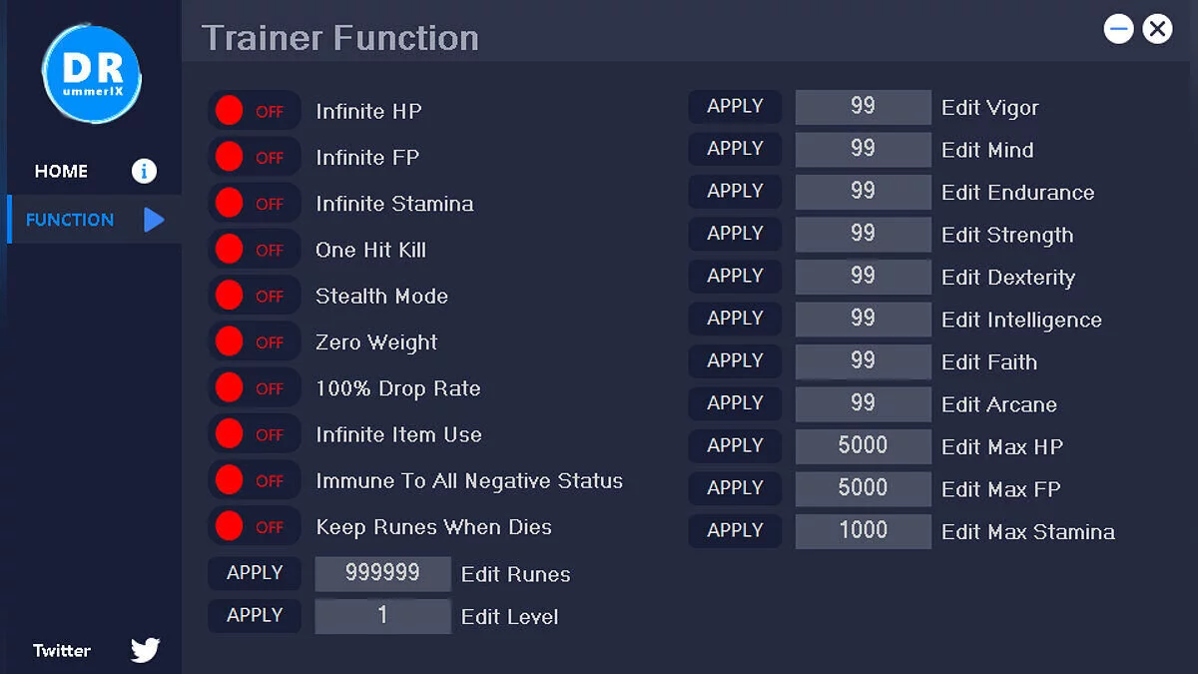The height and width of the screenshot is (674, 1198).
Task: Click the info icon beside HOME
Action: click(144, 171)
